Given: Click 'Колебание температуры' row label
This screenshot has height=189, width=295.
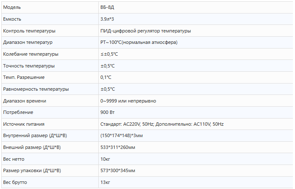Looking at the screenshot, I should (x=31, y=54).
